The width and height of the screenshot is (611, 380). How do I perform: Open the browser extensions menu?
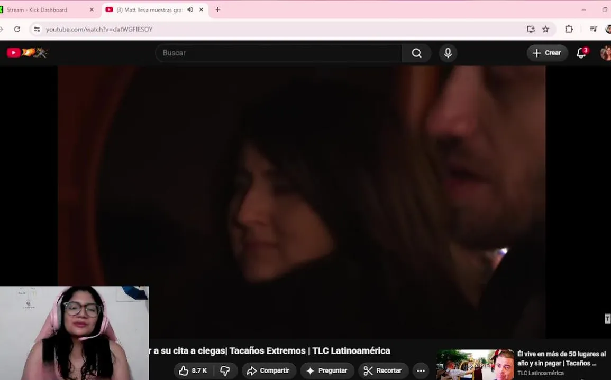[569, 29]
